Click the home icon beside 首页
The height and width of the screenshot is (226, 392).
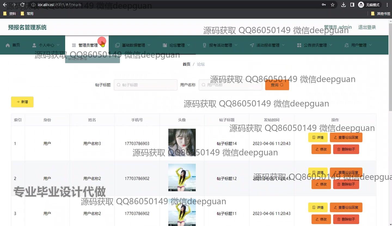coord(8,45)
